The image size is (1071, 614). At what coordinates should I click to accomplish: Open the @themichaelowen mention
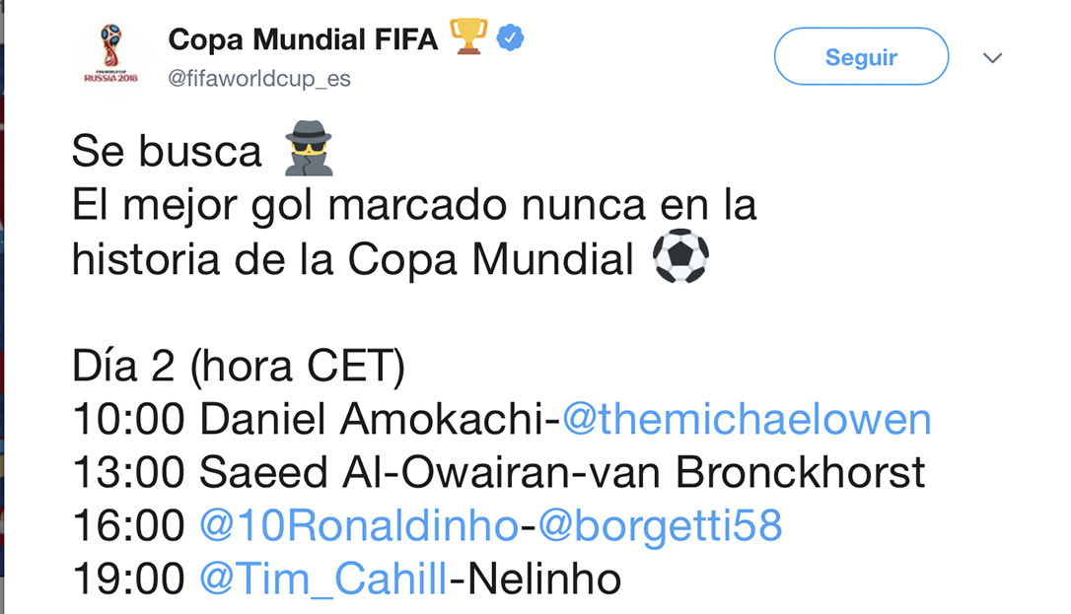point(747,420)
